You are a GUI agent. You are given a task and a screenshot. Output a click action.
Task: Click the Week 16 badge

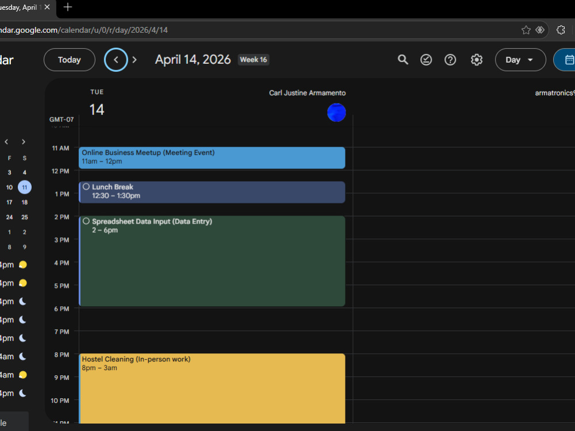tap(254, 60)
